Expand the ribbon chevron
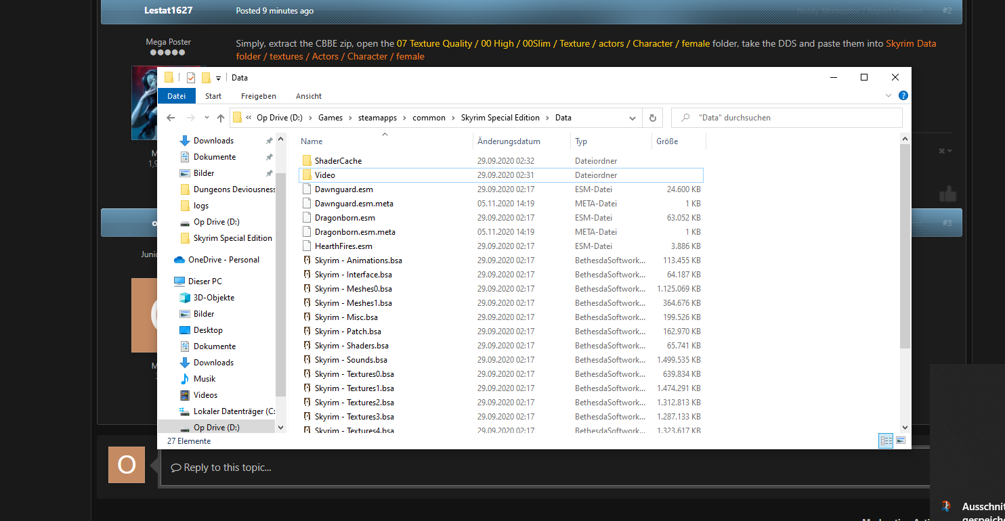Screen dimensions: 1005x521 (x=889, y=96)
